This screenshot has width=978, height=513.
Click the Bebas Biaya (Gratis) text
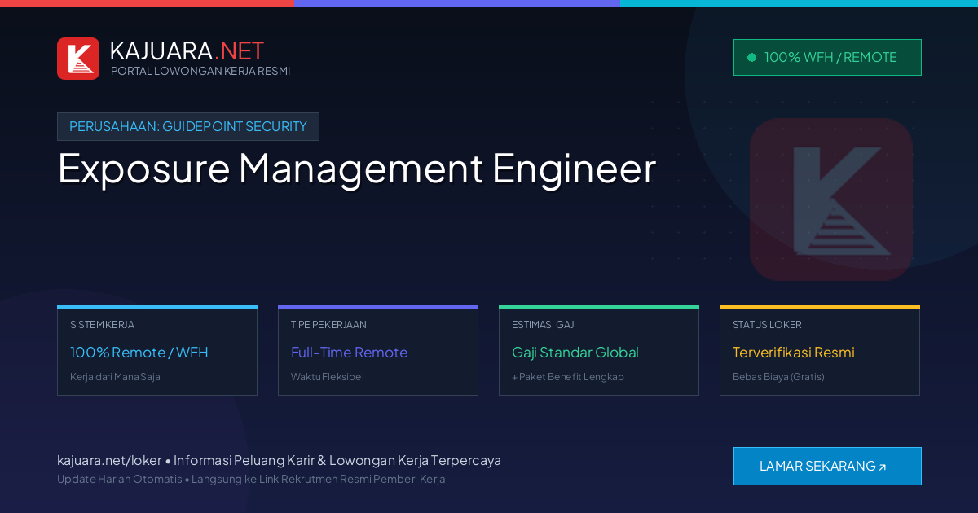[x=778, y=377]
